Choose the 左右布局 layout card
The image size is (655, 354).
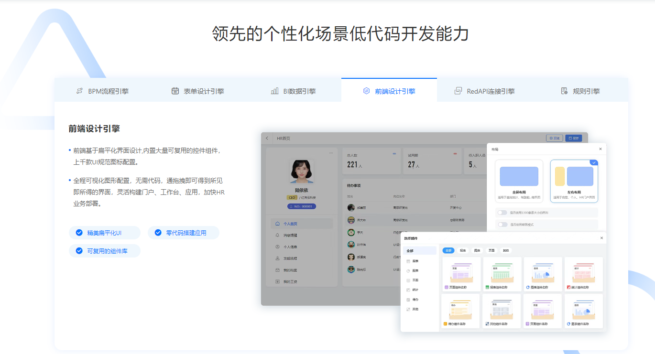point(574,181)
